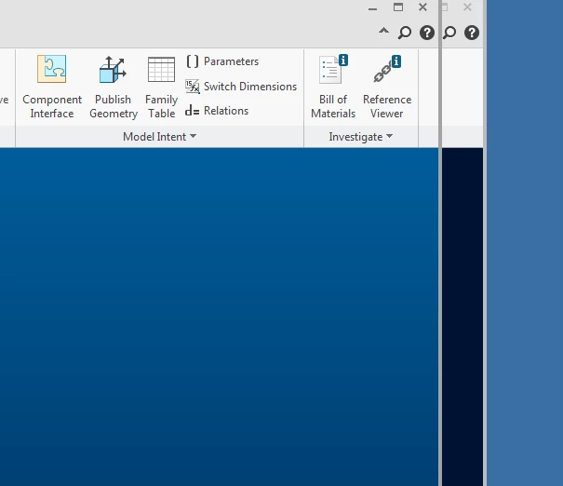
Task: Select Switch Dimensions
Action: point(241,87)
